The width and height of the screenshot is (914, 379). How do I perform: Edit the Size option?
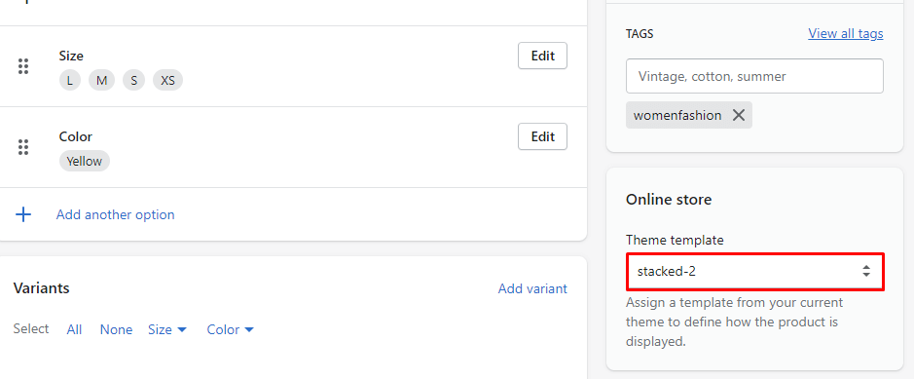pos(542,56)
